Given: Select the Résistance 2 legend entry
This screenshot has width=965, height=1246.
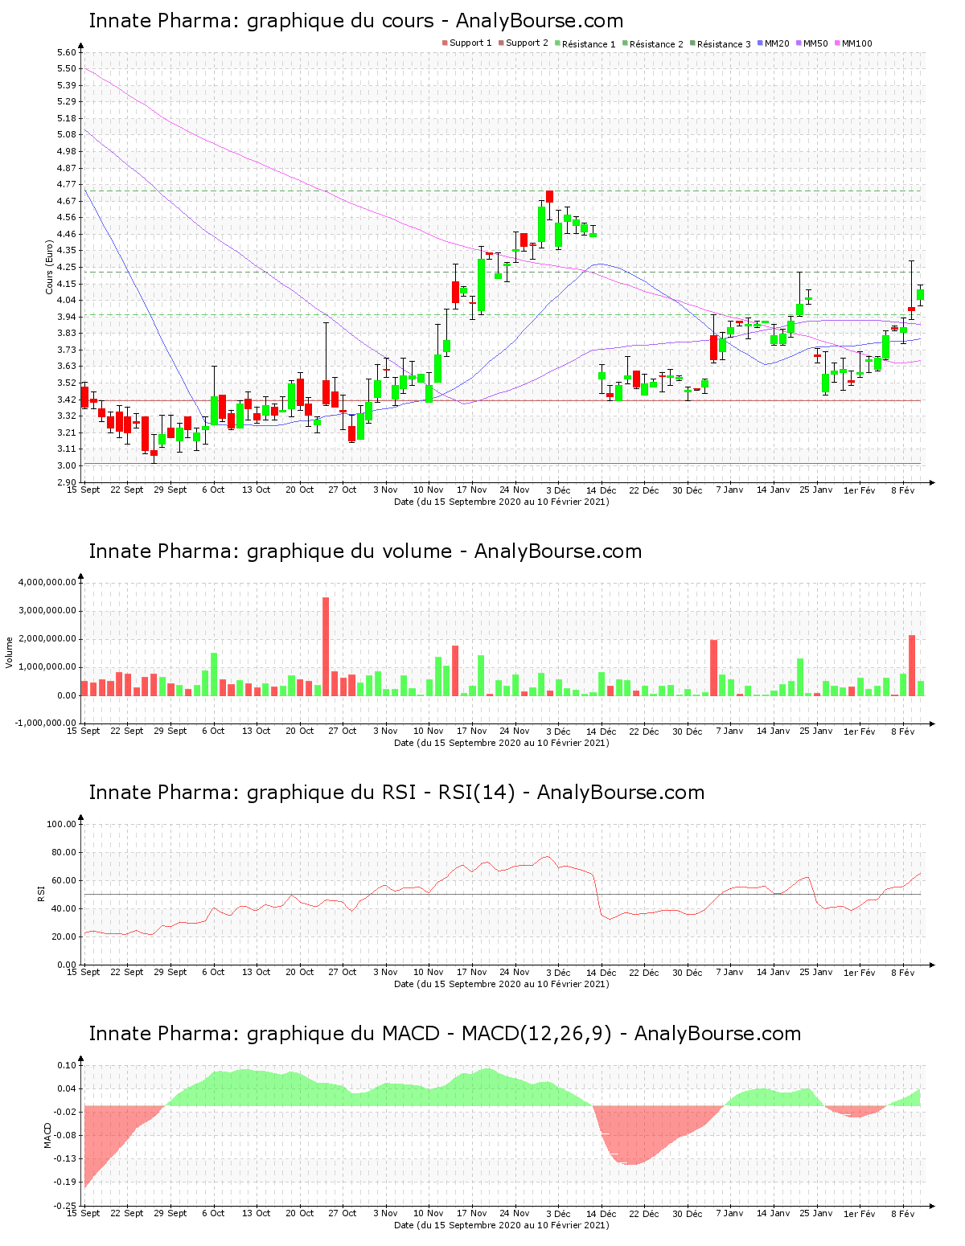Looking at the screenshot, I should point(652,44).
